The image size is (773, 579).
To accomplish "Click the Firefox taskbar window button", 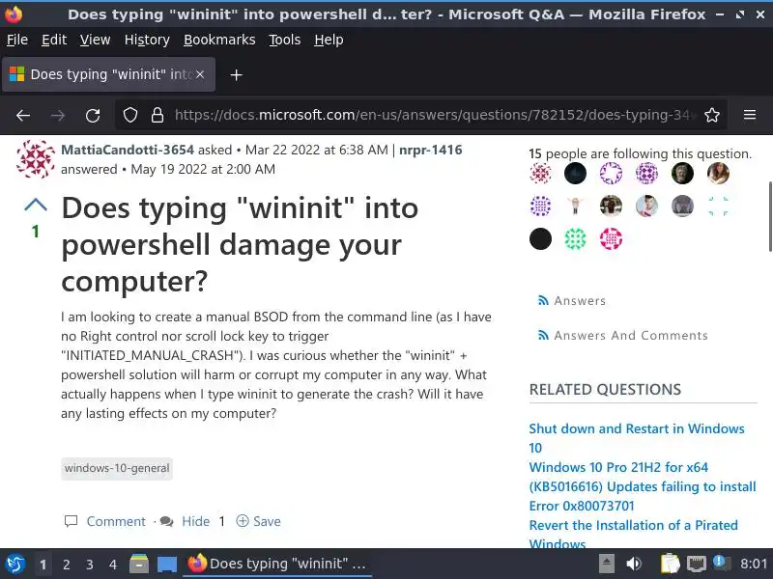I will pyautogui.click(x=277, y=564).
